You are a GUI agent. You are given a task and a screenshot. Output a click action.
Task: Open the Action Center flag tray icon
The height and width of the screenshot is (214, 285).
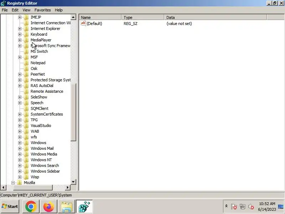pyautogui.click(x=234, y=207)
